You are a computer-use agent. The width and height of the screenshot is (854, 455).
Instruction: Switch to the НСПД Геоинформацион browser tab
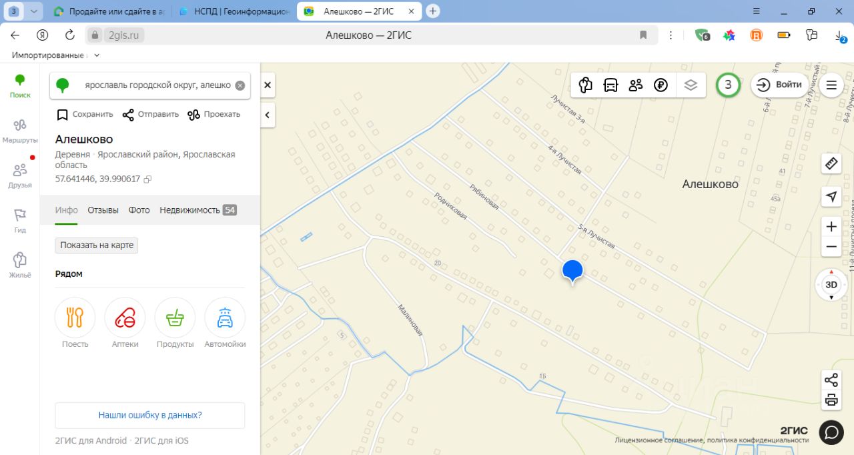pyautogui.click(x=234, y=11)
